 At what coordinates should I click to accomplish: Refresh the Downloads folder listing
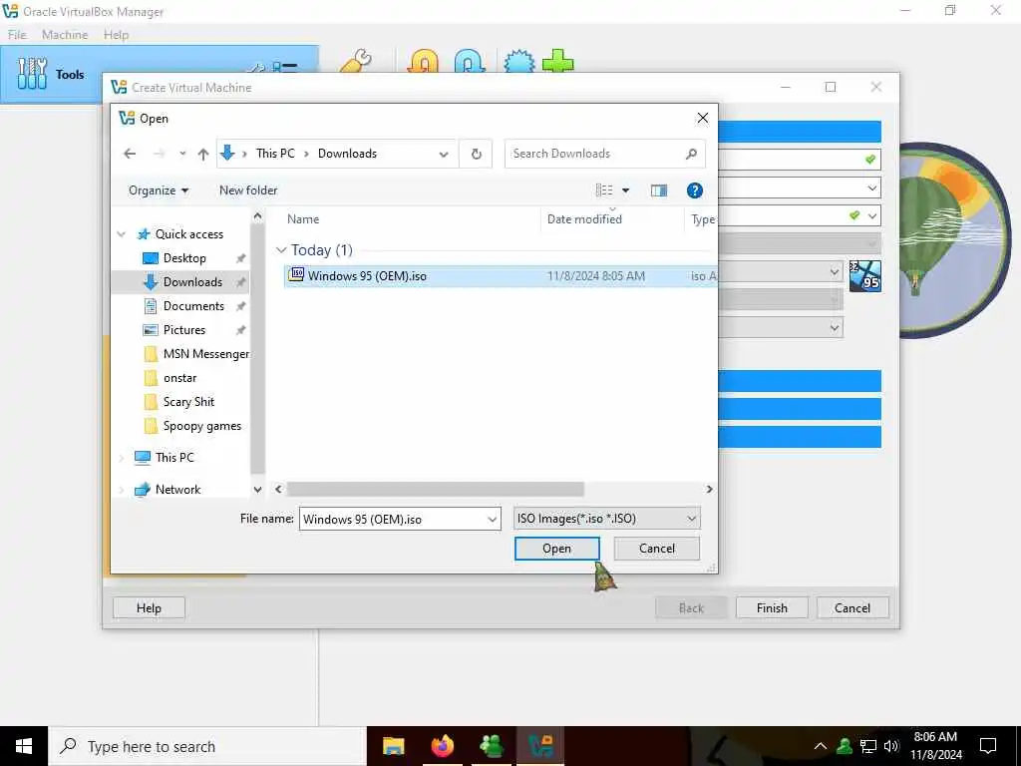(476, 154)
